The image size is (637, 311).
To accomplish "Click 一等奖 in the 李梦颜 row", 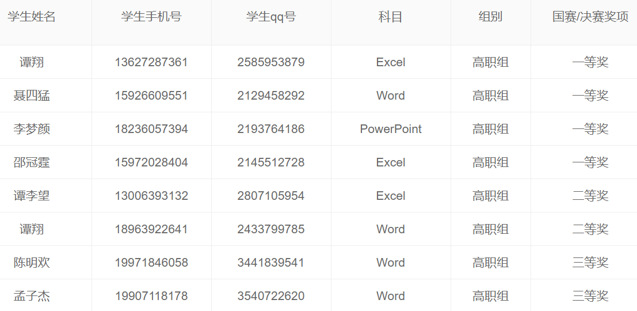I will tap(590, 129).
